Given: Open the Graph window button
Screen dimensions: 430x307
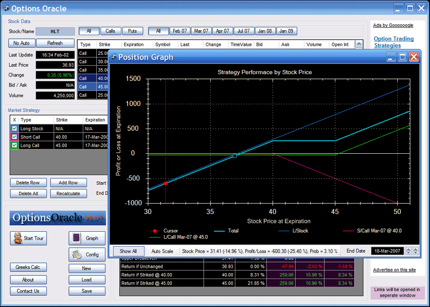Looking at the screenshot, I should (x=87, y=238).
